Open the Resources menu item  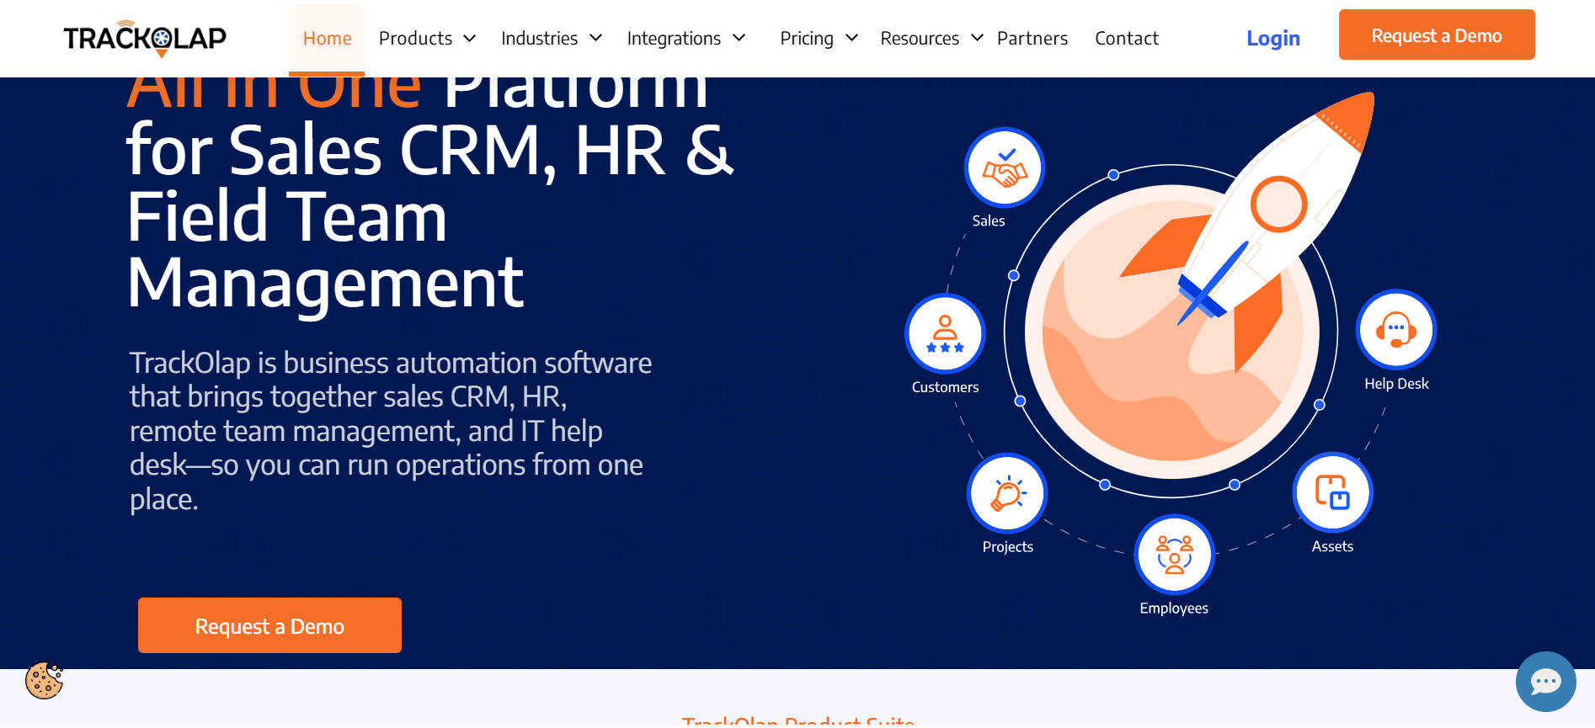(920, 39)
